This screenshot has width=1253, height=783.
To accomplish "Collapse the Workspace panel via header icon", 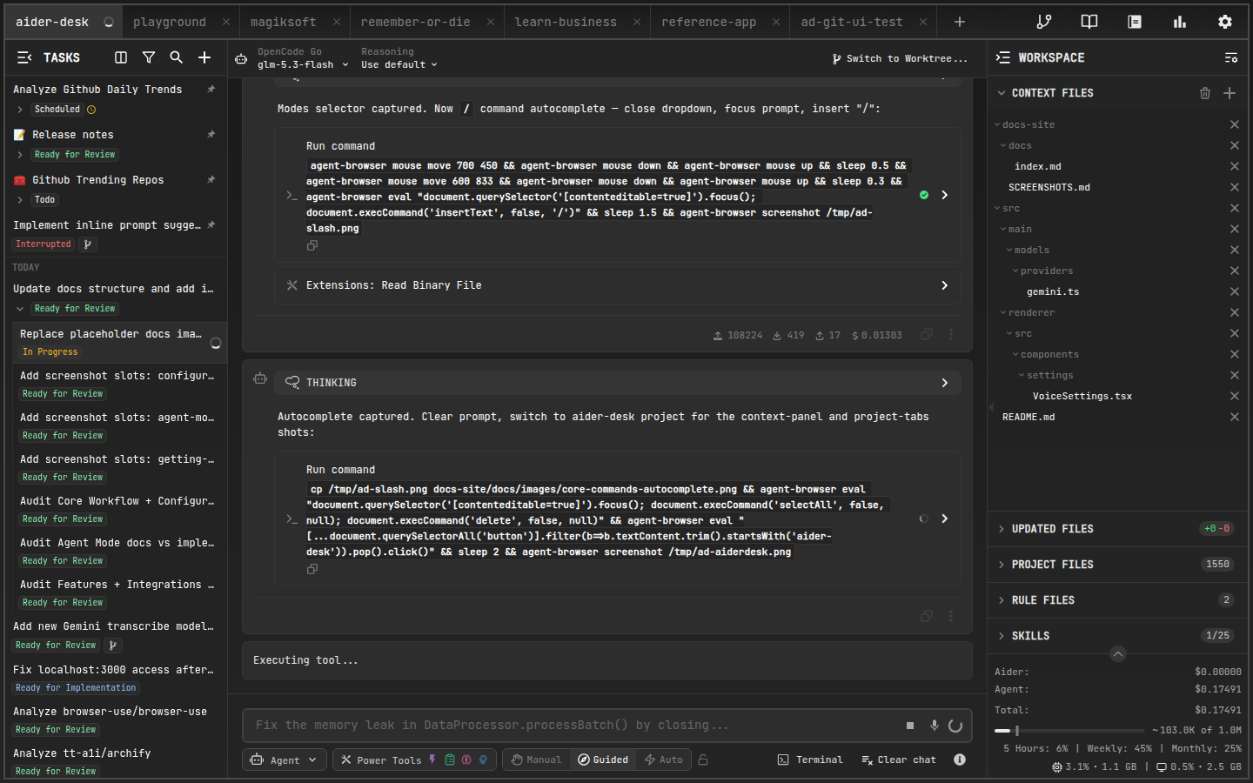I will click(1003, 57).
